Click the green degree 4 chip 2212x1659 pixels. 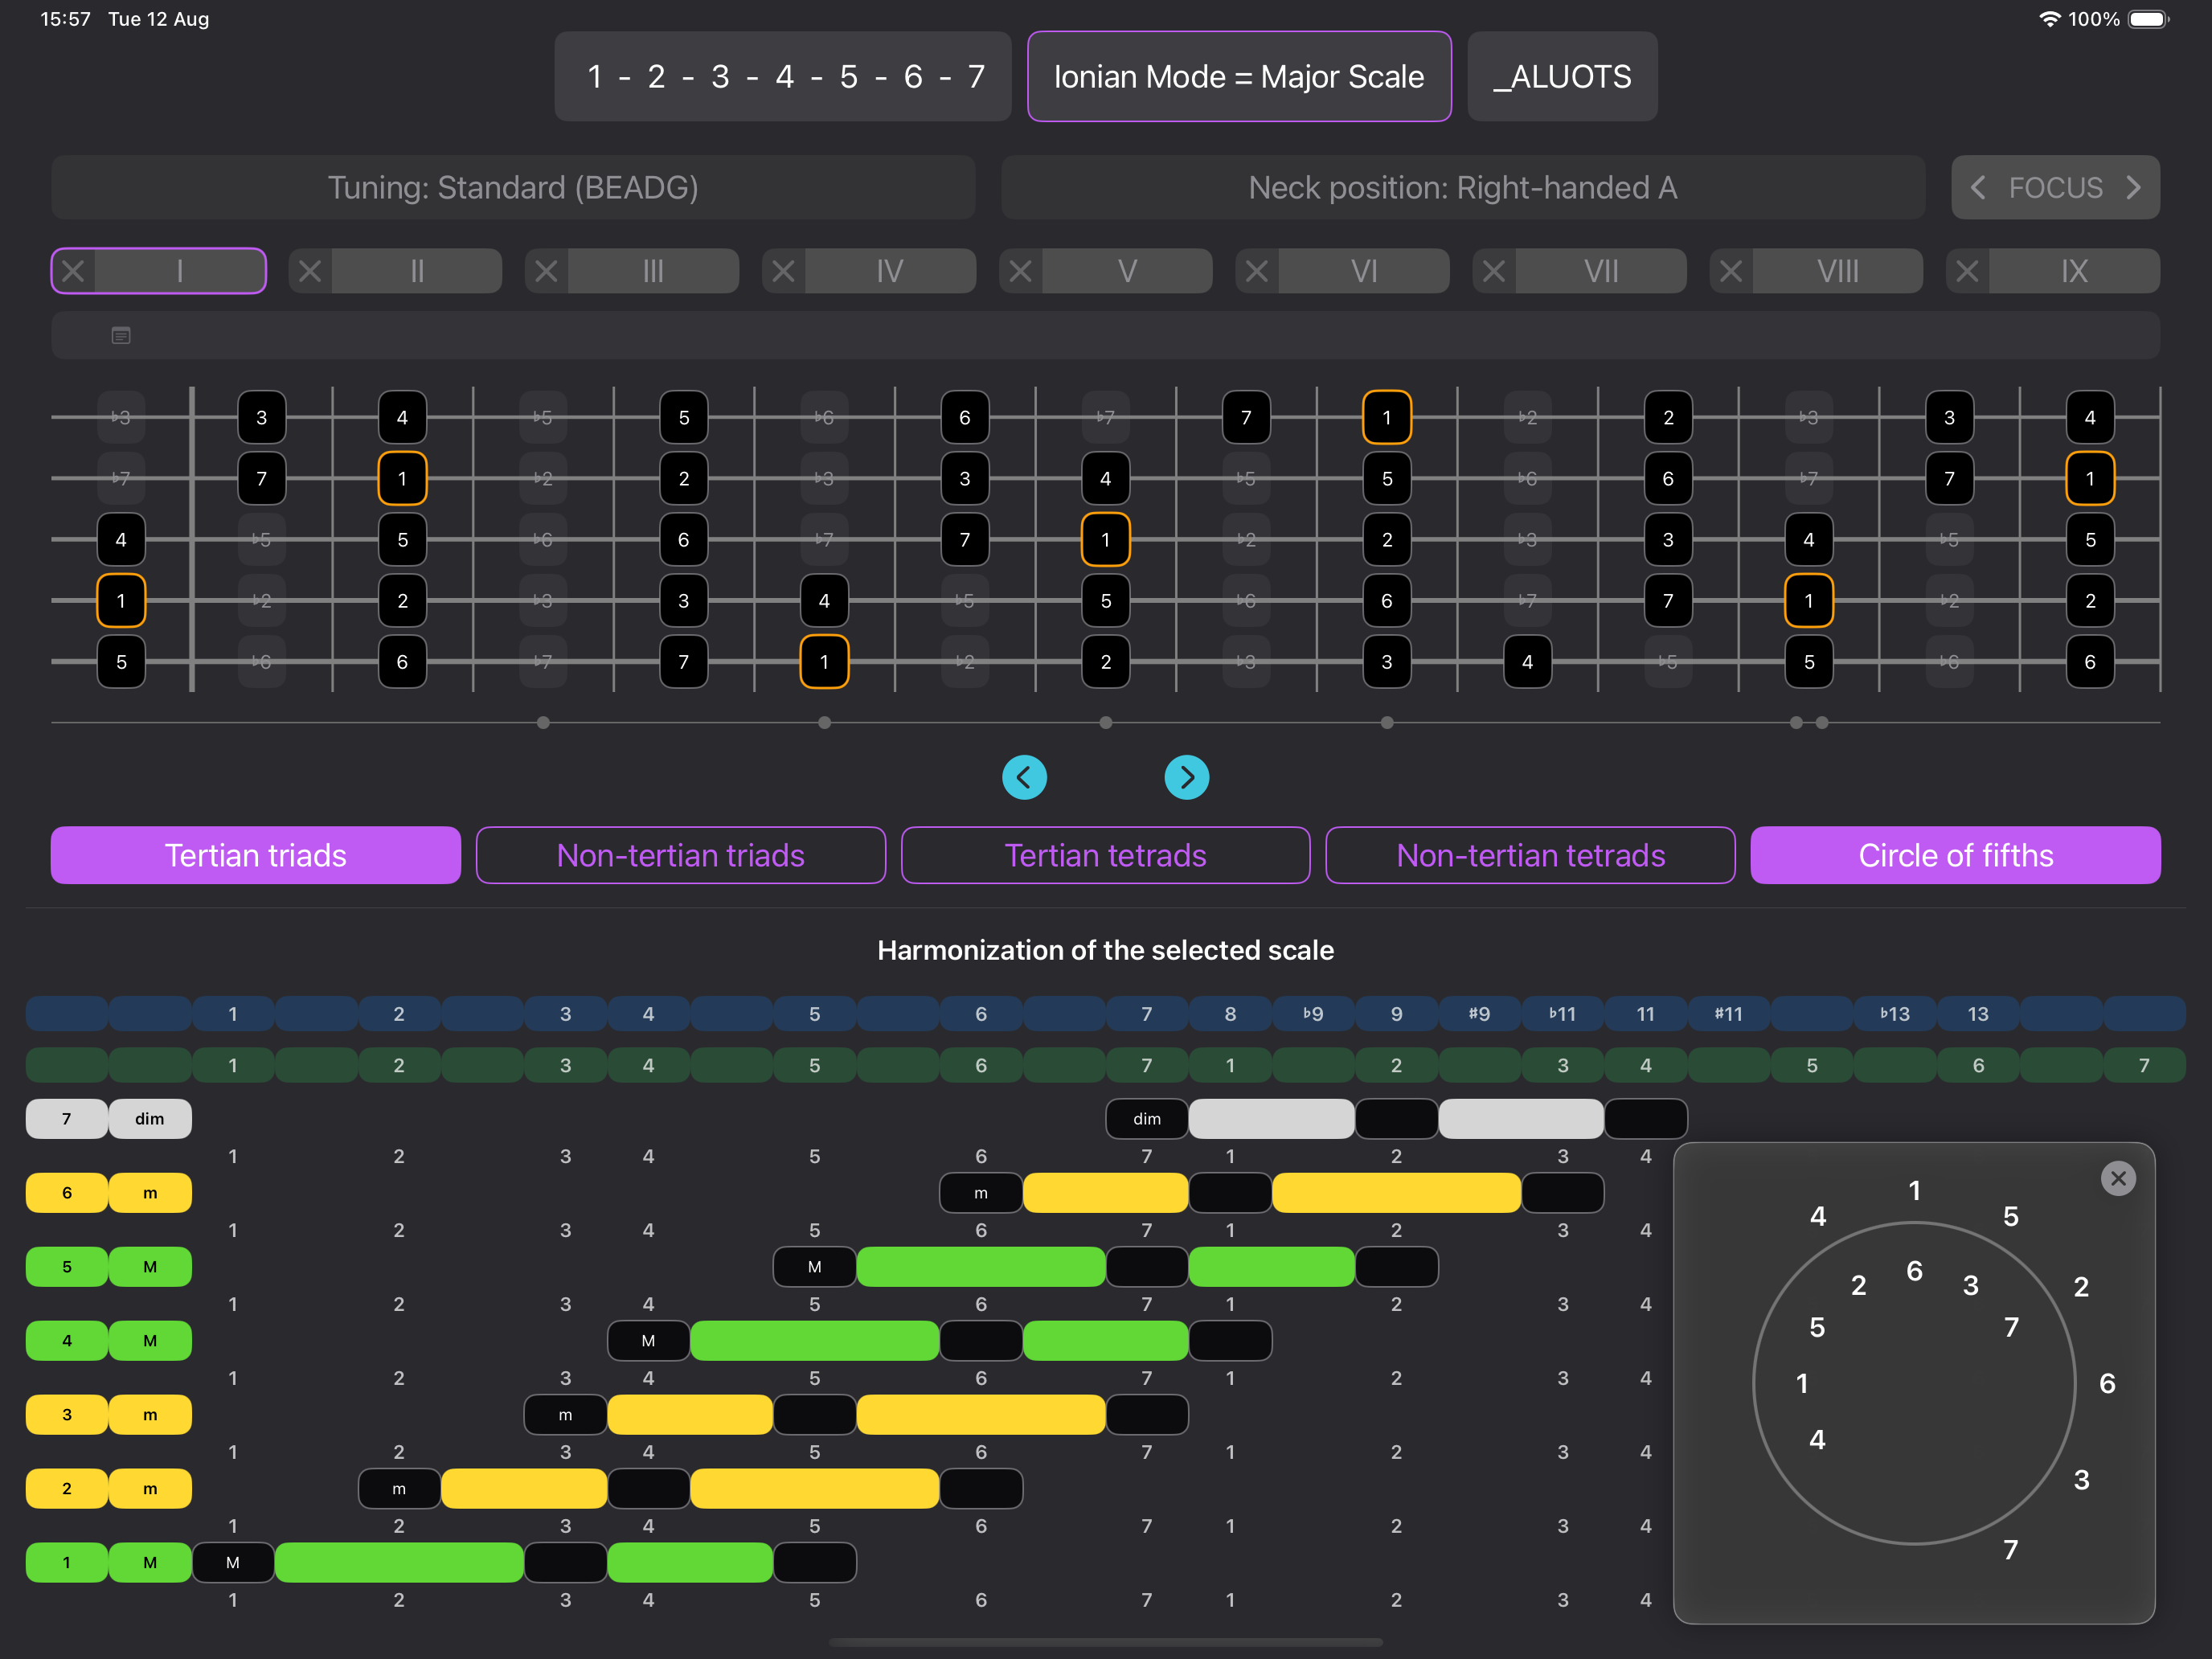[67, 1341]
